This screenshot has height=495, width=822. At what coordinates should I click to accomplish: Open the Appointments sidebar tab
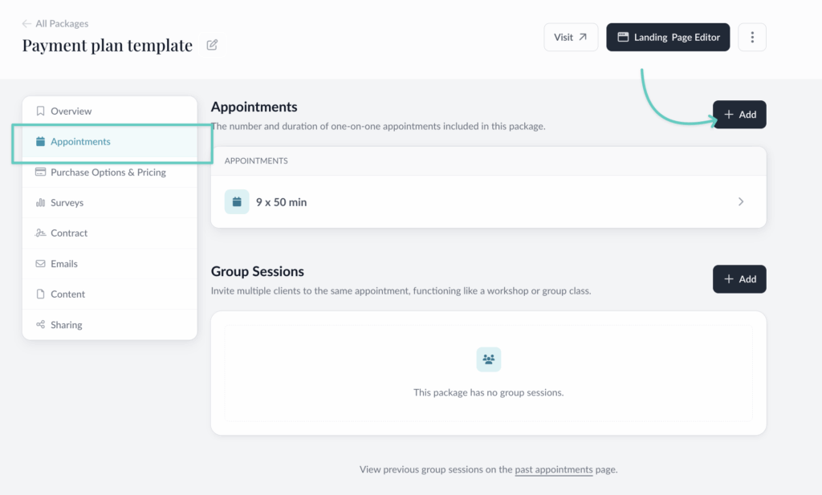click(x=80, y=142)
